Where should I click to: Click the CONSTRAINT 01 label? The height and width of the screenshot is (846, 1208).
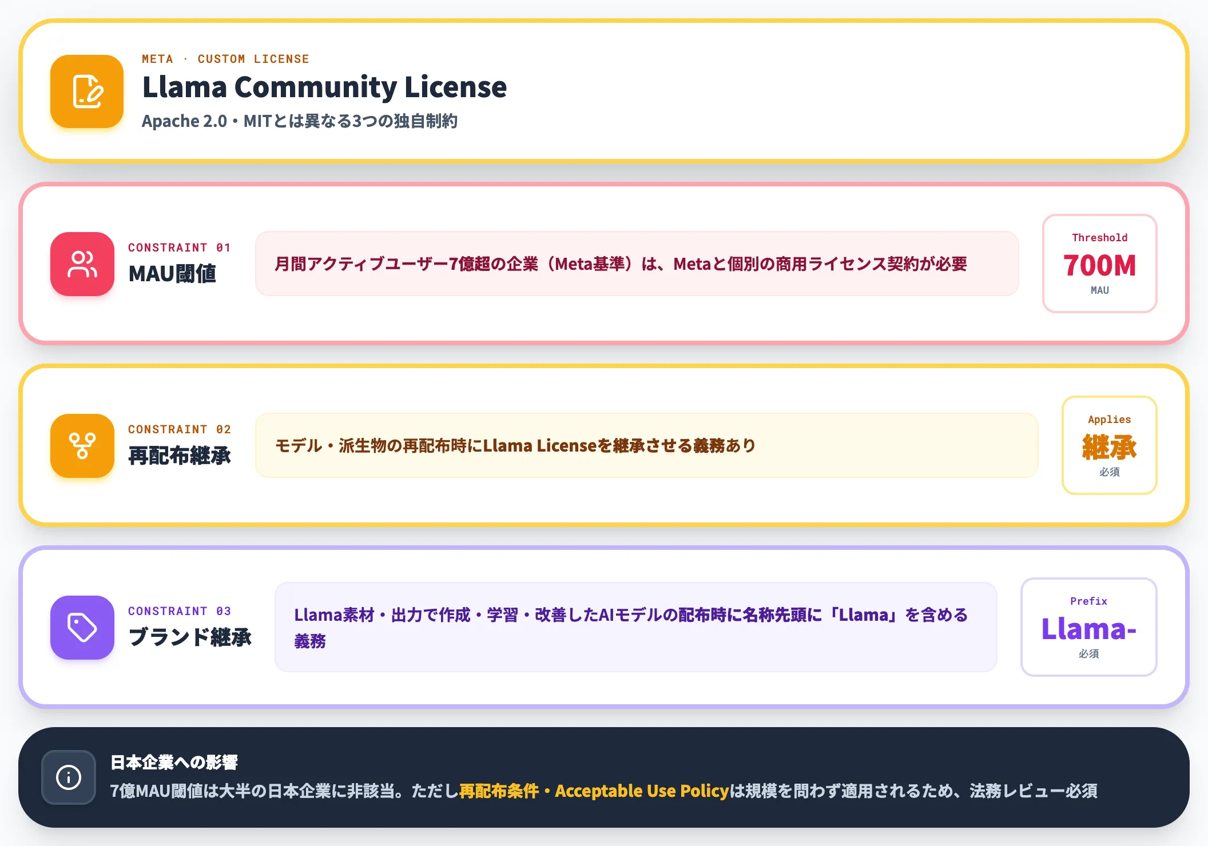180,248
